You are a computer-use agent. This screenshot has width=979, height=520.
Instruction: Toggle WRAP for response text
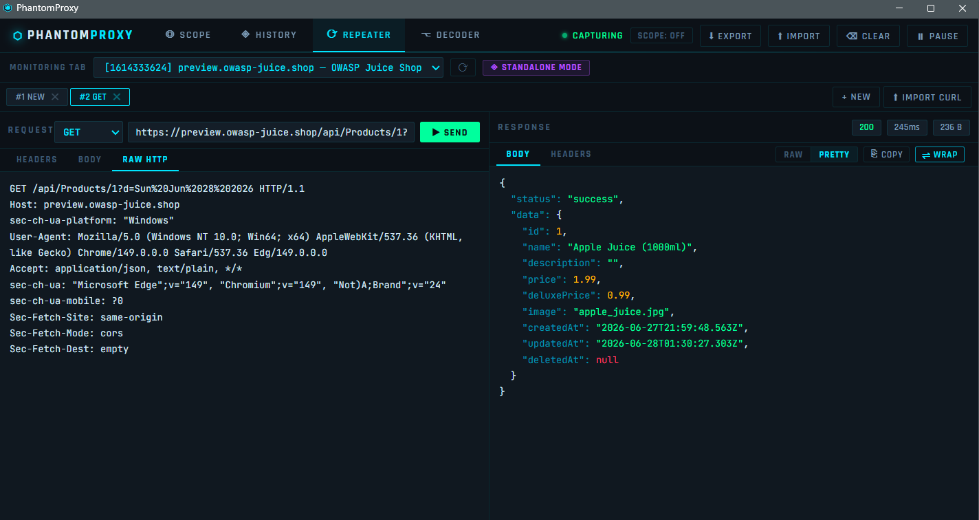pyautogui.click(x=939, y=154)
